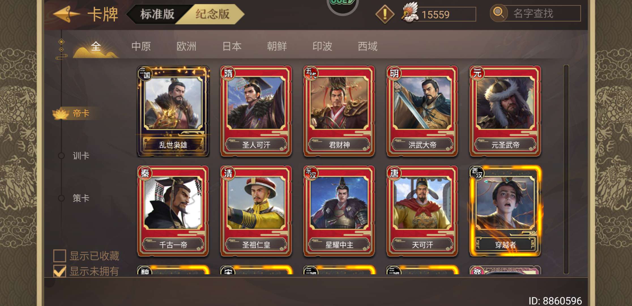632x306 pixels.
Task: Click the card list vertical scrollbar
Action: (566, 169)
